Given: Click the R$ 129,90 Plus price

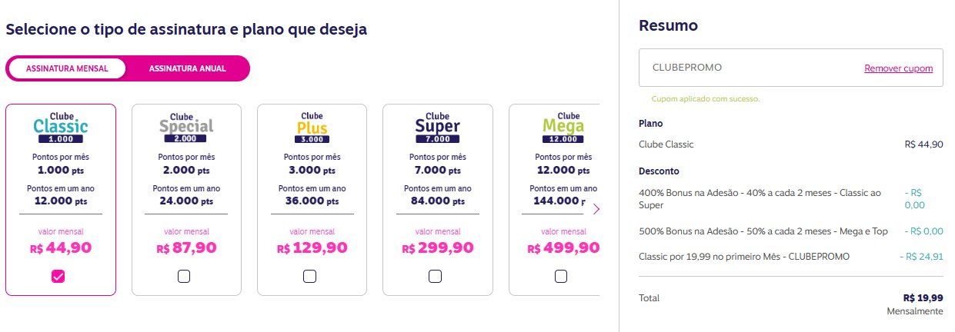Looking at the screenshot, I should (312, 248).
